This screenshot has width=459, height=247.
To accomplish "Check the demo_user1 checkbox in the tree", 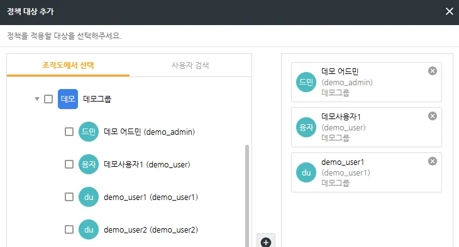I will [x=69, y=197].
